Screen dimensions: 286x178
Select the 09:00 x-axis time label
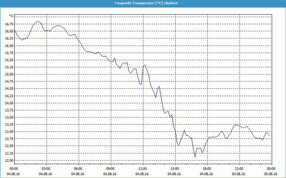coord(110,169)
